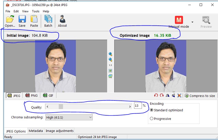Click the crop/resize image icon

pyautogui.click(x=179, y=95)
